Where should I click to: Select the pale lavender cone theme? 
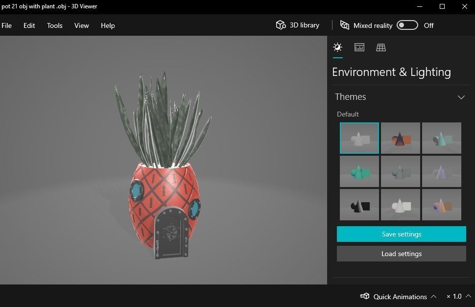442,171
